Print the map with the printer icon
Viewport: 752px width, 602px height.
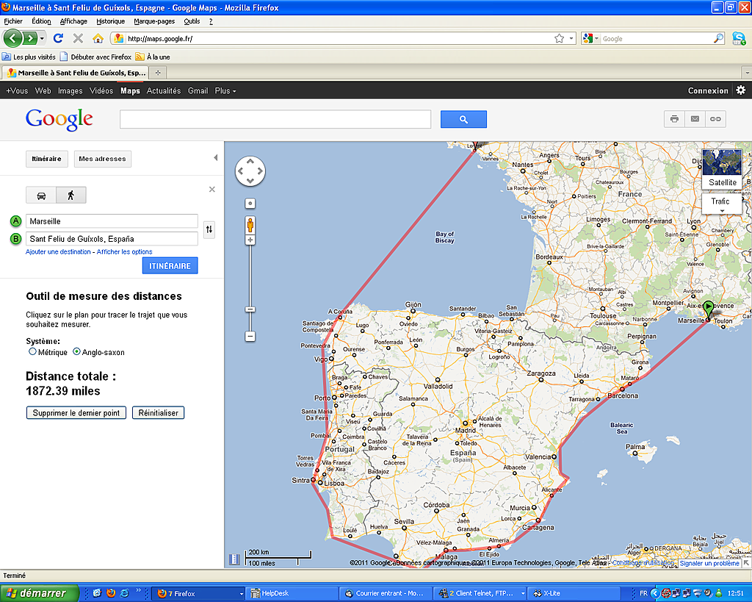click(674, 119)
